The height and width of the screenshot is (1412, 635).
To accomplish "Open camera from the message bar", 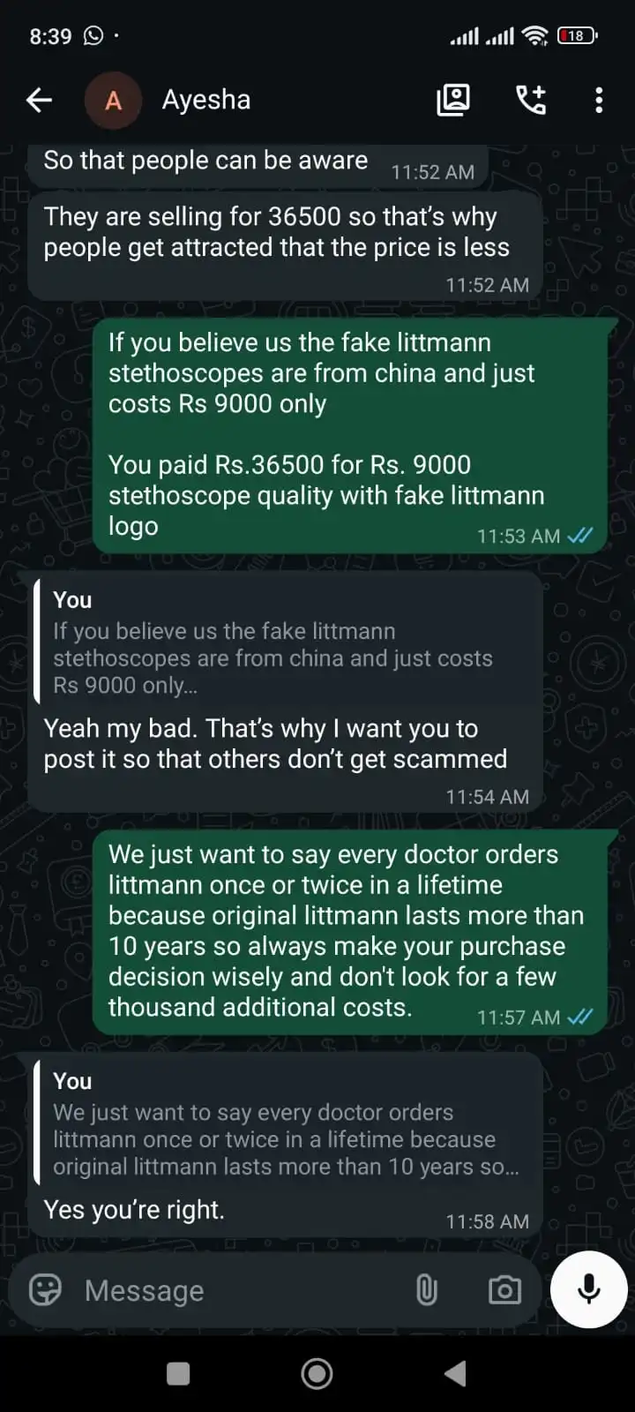I will point(504,1290).
